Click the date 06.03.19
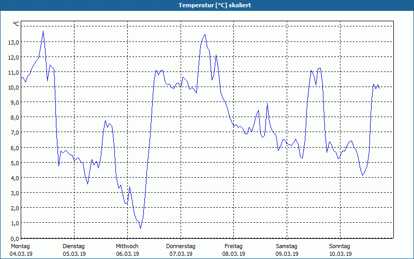 [127, 254]
